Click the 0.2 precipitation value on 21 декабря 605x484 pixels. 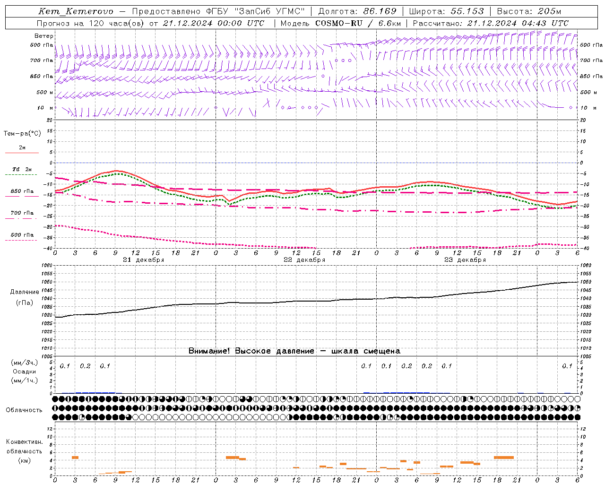click(x=85, y=366)
